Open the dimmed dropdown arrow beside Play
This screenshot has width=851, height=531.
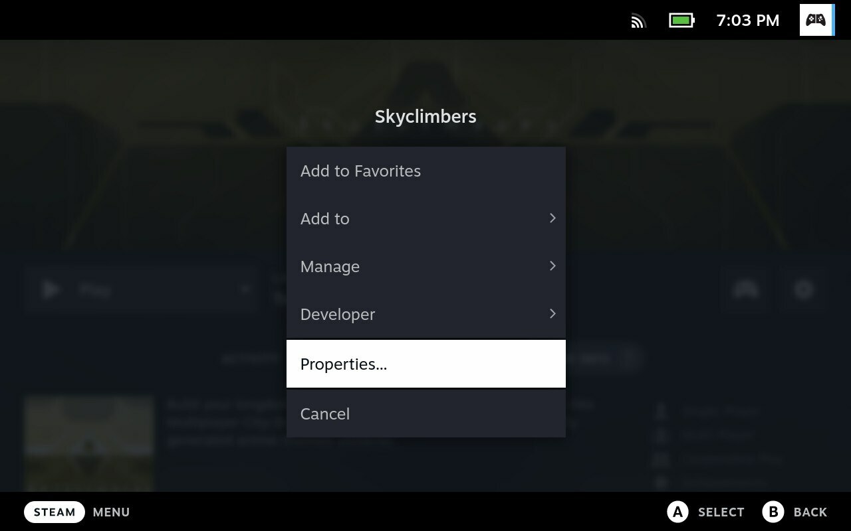click(x=245, y=289)
